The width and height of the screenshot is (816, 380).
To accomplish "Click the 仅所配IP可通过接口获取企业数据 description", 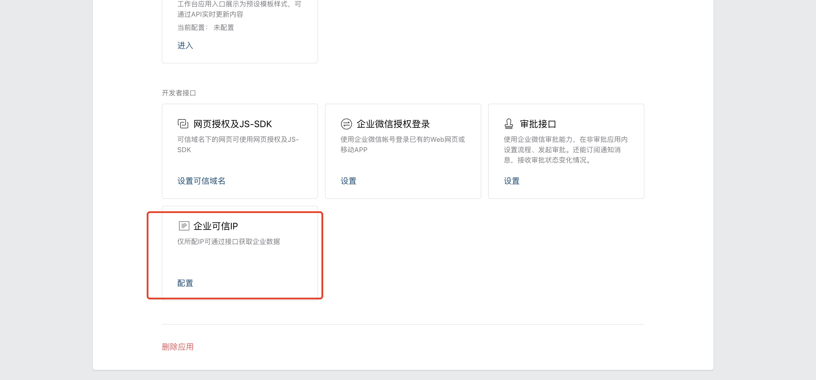I will click(x=228, y=242).
